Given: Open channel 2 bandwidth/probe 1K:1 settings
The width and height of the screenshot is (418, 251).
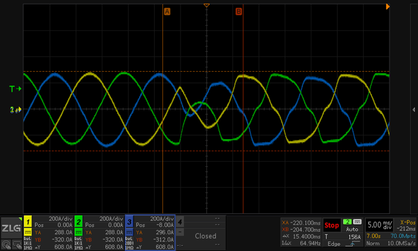Looking at the screenshot, I should 78,243.
